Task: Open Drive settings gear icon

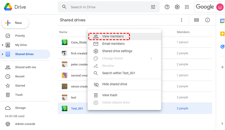Action: [177, 7]
